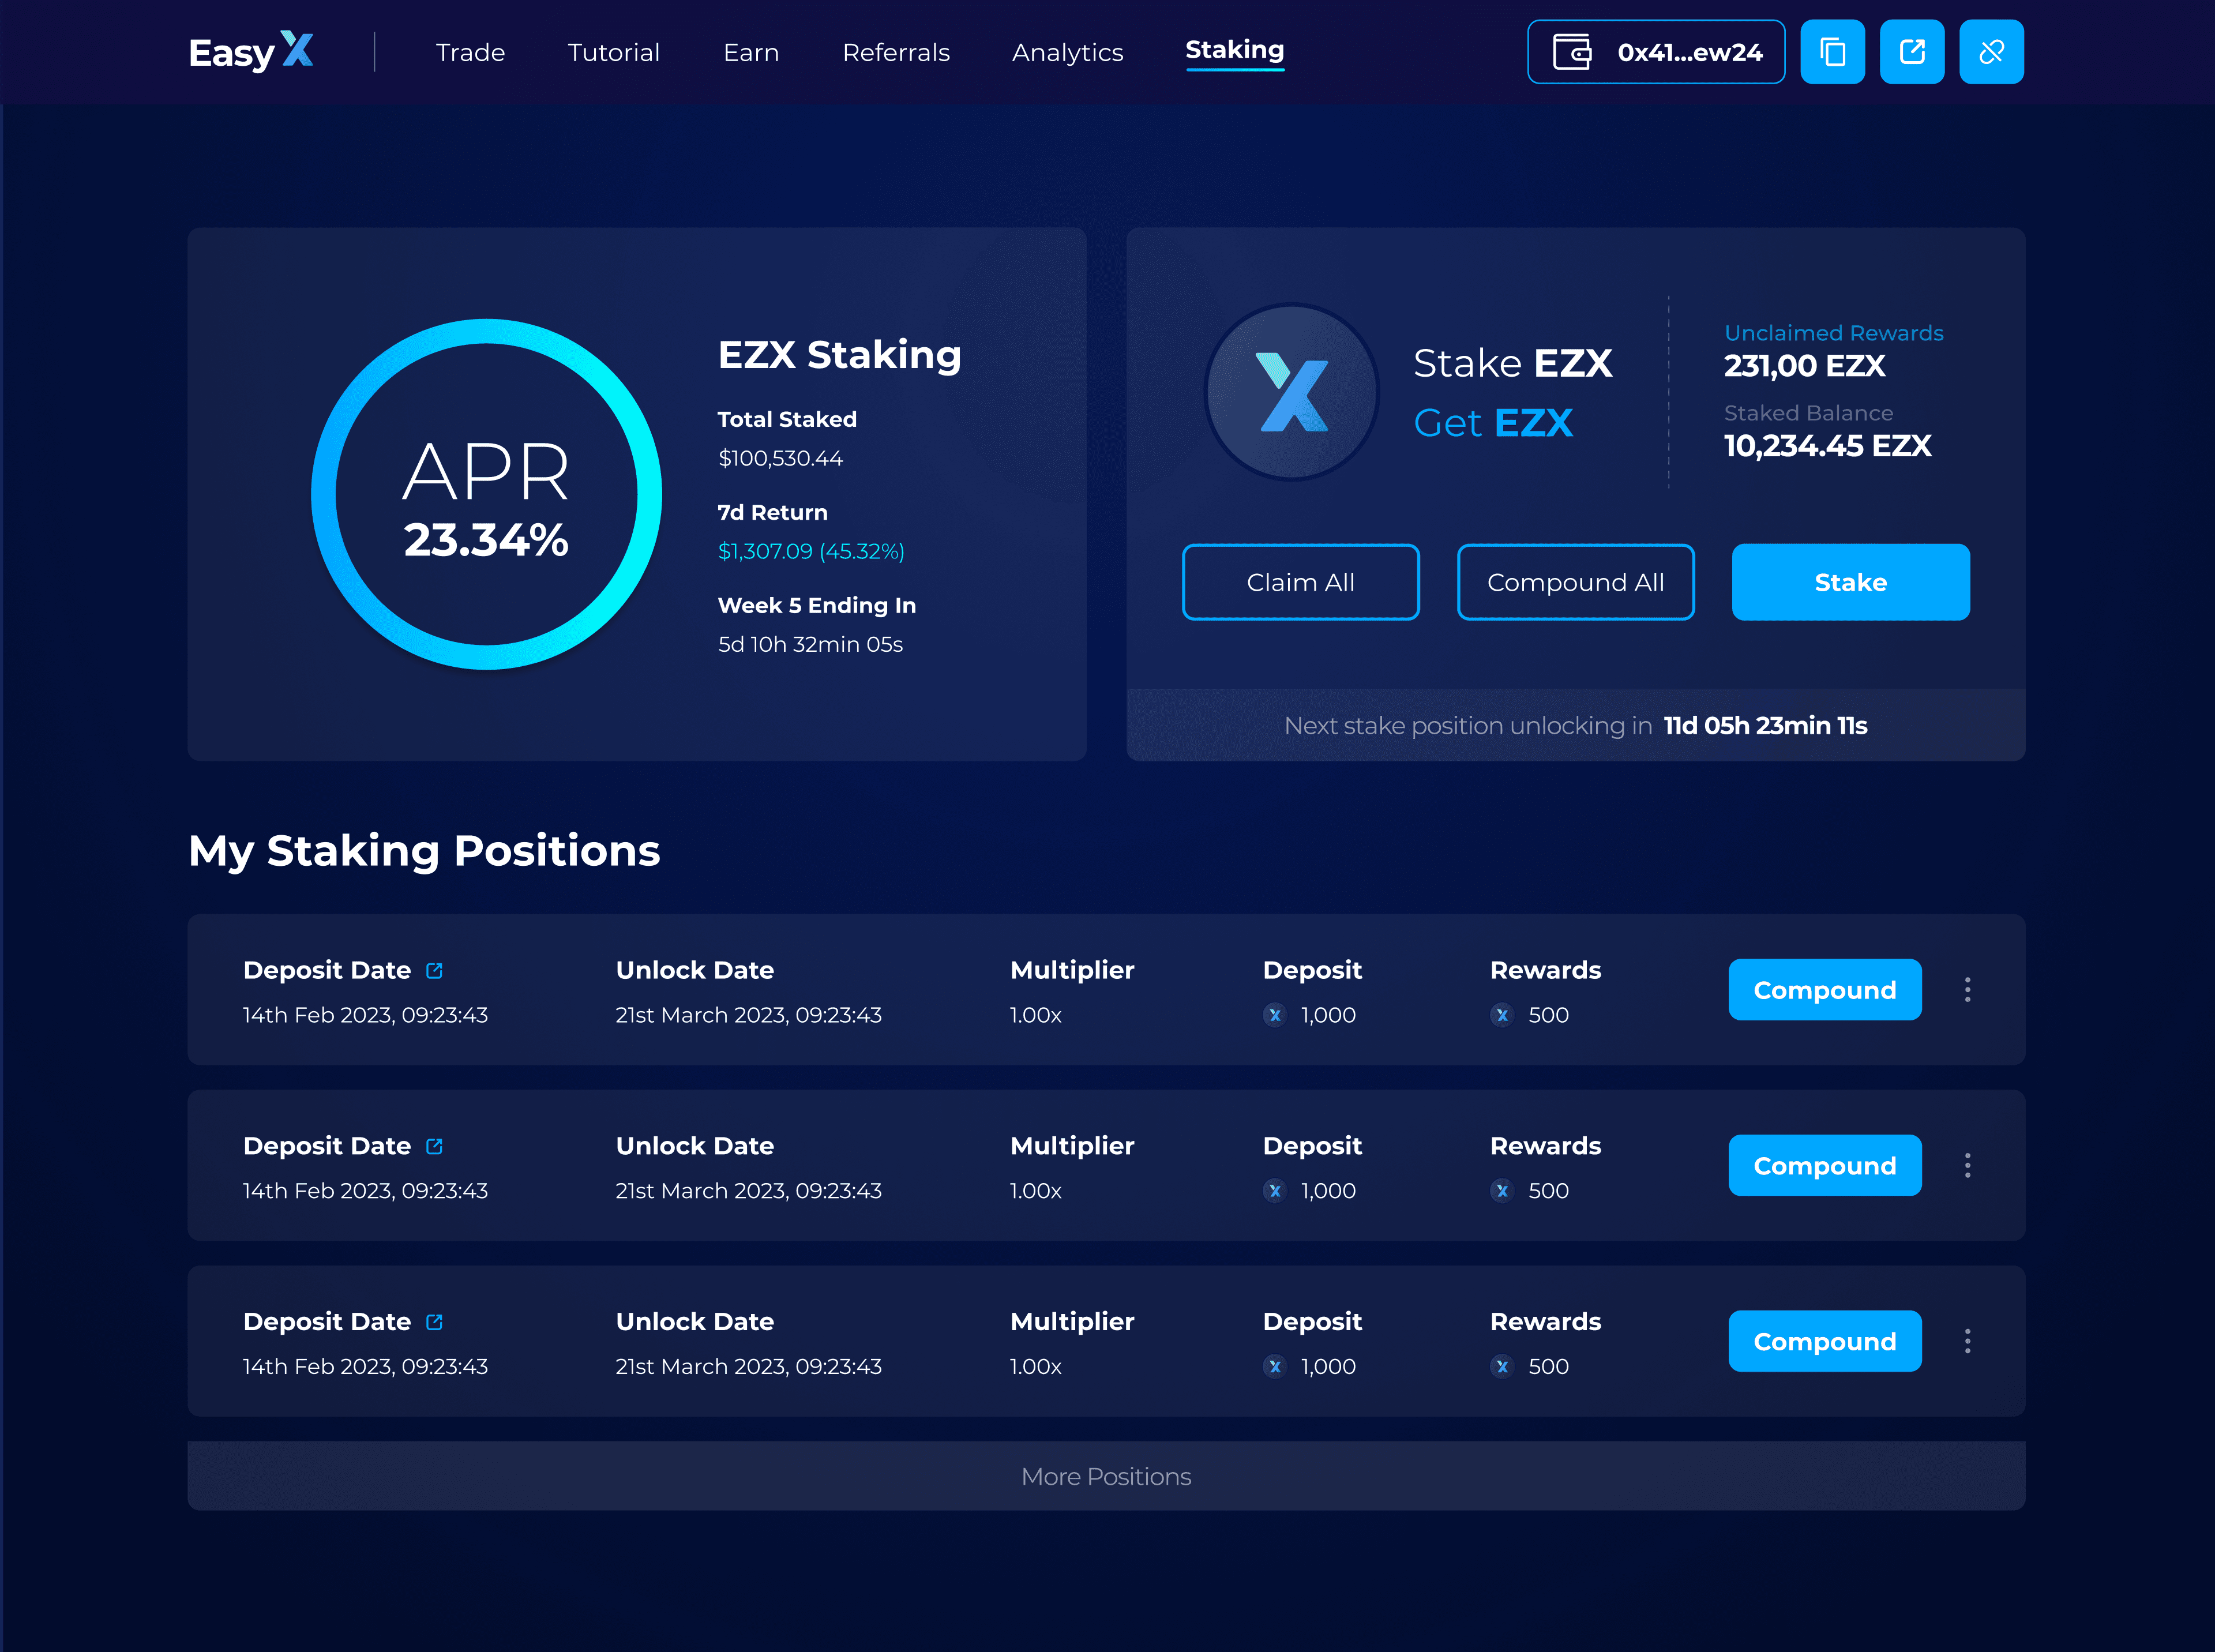Click the wallet address 0x41...ew24 button

click(x=1656, y=52)
